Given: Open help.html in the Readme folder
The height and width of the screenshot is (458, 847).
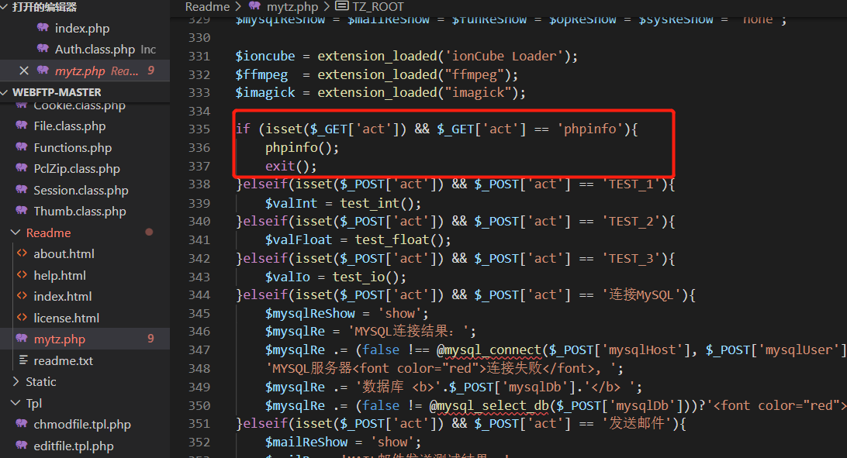Looking at the screenshot, I should (x=60, y=275).
